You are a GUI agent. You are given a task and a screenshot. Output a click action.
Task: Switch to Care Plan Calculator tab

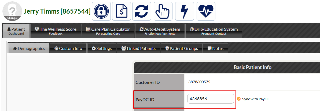tap(108, 31)
